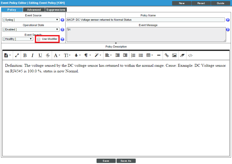Open the Event Source help bubble
Screen dimensions: 232x164
click(62, 20)
